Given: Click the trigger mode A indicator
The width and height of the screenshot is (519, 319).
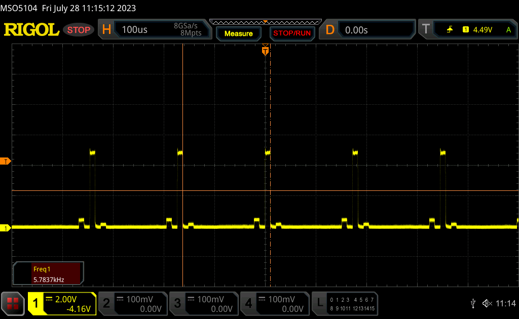Looking at the screenshot, I should click(x=508, y=30).
